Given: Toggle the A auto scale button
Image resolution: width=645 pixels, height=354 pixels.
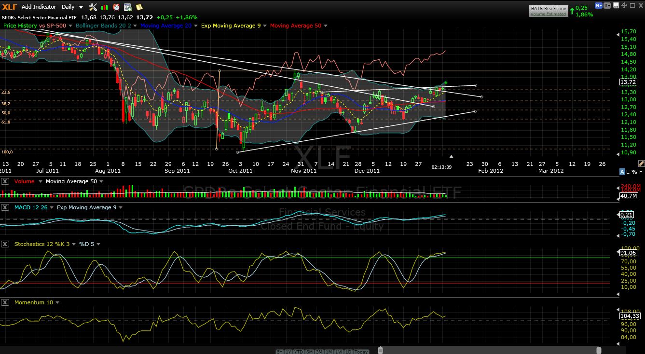Looking at the screenshot, I should pos(622,172).
